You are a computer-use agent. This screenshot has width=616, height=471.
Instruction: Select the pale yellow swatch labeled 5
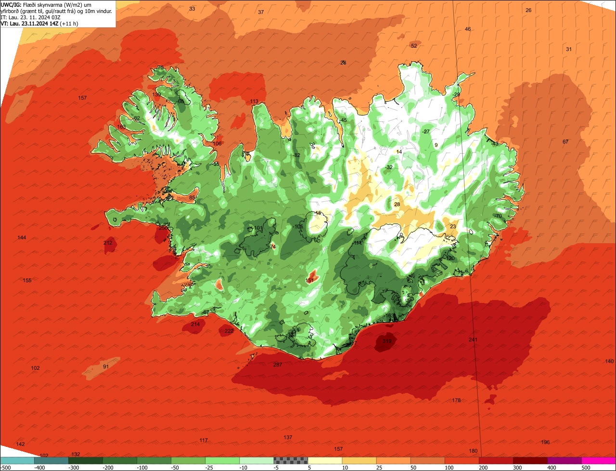pos(325,460)
